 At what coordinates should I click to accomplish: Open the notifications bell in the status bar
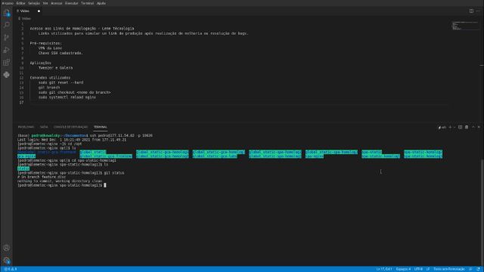pos(478,269)
